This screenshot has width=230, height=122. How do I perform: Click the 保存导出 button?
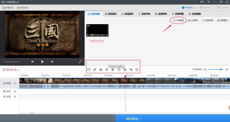click(x=173, y=119)
